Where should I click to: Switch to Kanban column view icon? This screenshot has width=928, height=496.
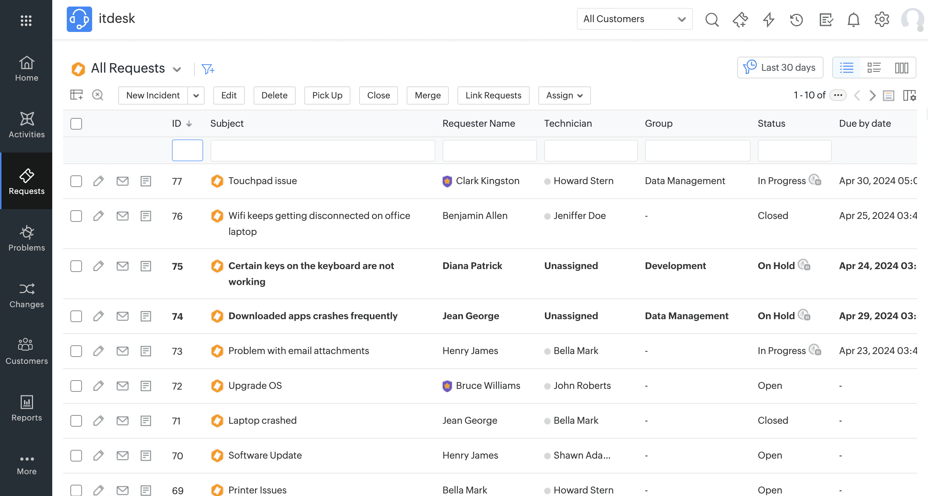(902, 68)
